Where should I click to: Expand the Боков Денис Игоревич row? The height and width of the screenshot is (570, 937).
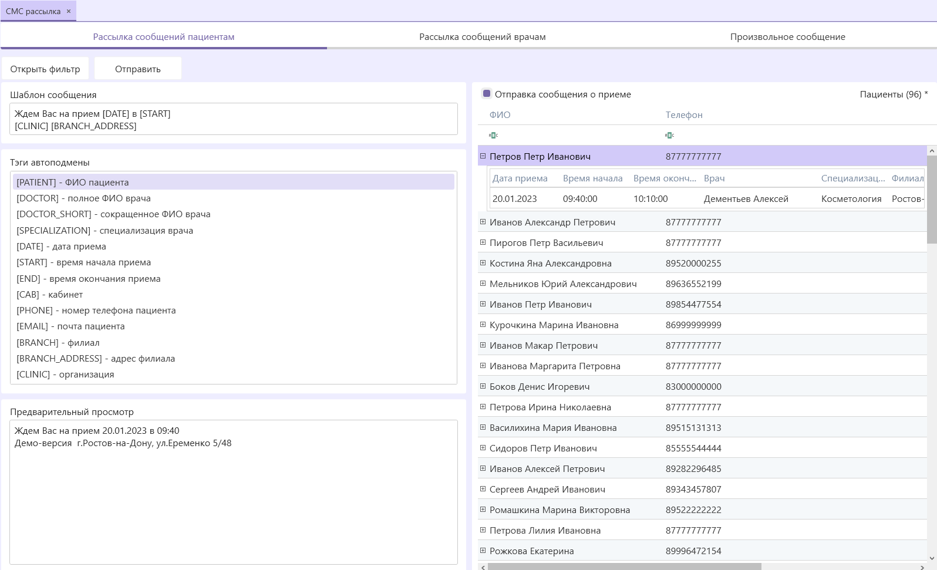point(483,386)
